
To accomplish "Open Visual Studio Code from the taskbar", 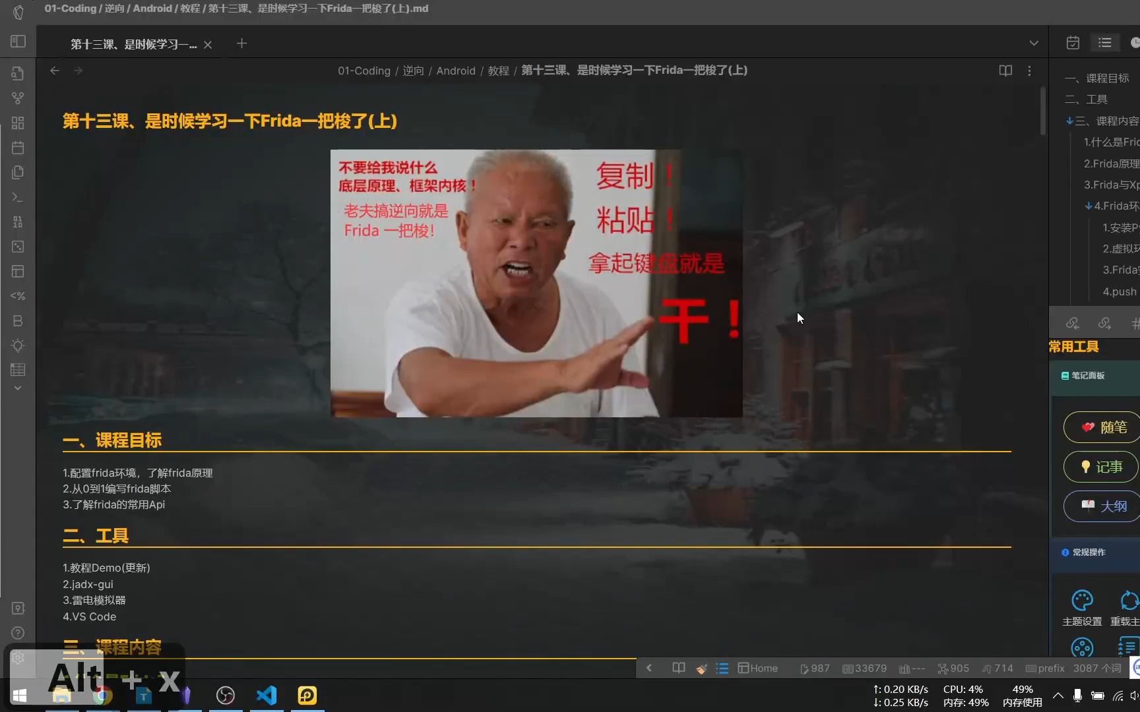I will coord(267,696).
